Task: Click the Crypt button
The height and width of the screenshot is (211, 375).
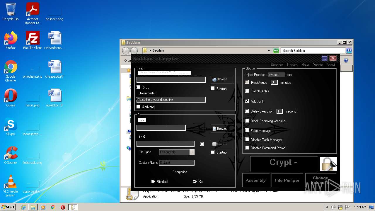Action: (x=284, y=164)
